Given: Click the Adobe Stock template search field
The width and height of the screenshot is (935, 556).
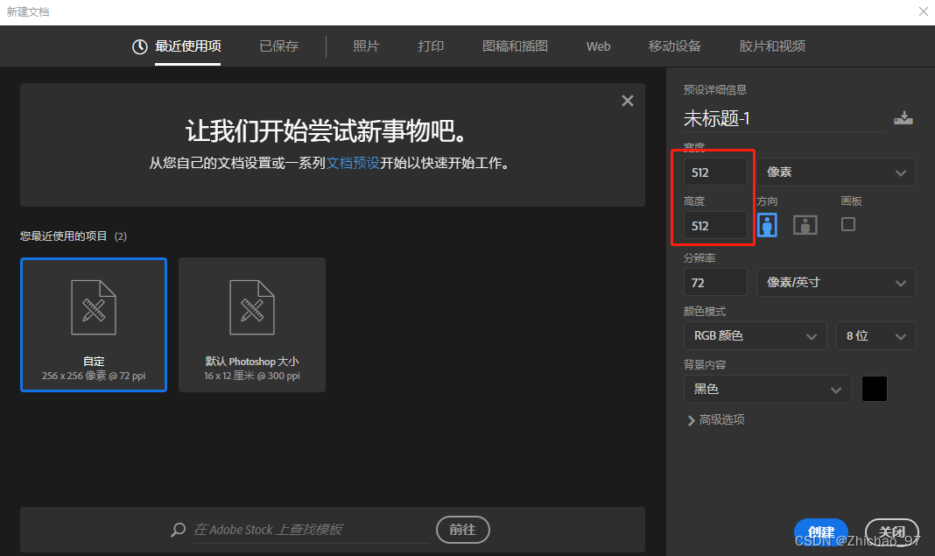Looking at the screenshot, I should pyautogui.click(x=312, y=530).
